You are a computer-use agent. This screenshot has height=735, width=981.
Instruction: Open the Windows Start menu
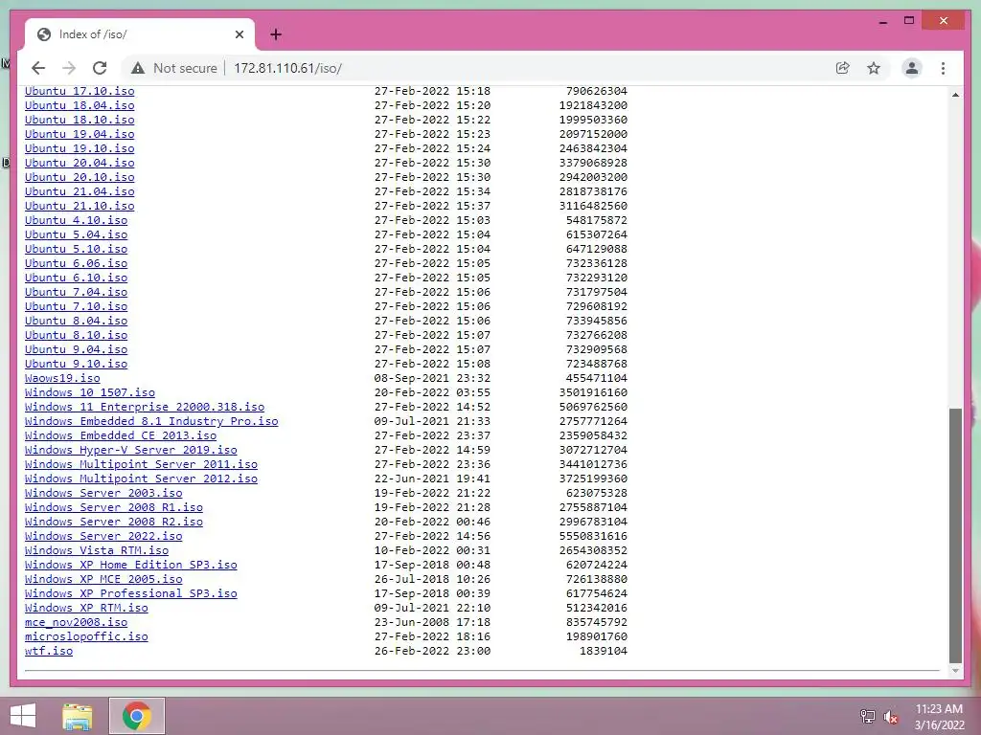point(23,716)
